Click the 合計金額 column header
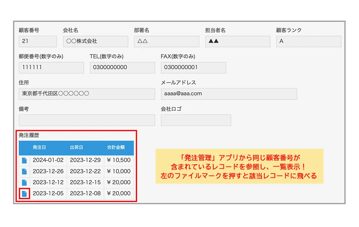This screenshot has width=359, height=227. 116,148
